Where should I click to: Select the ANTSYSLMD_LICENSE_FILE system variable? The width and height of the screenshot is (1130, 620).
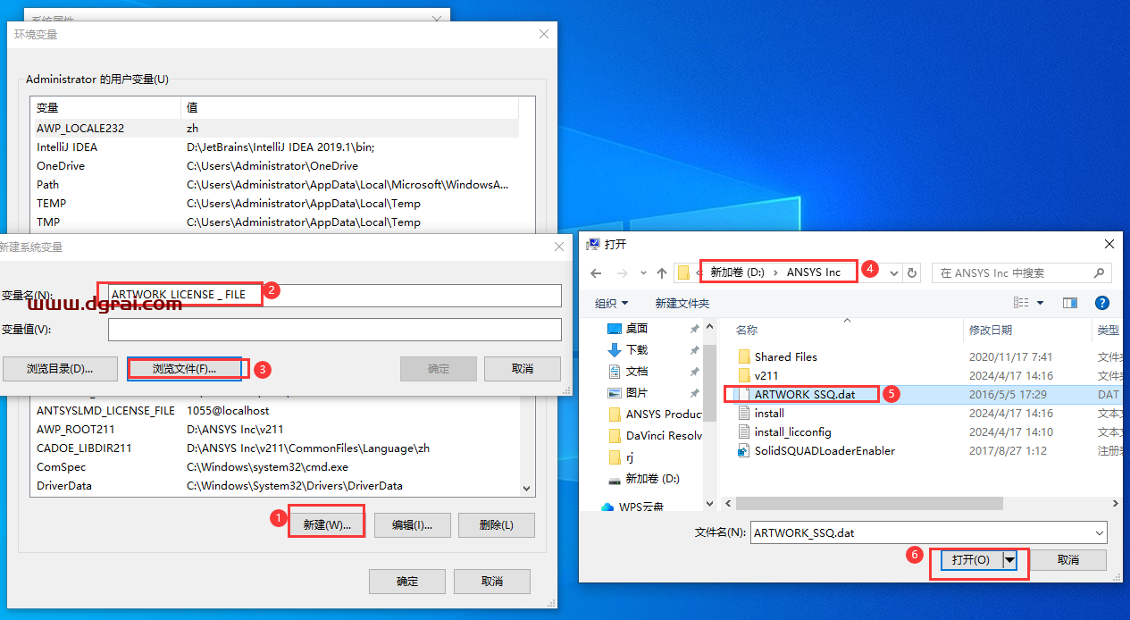coord(276,410)
